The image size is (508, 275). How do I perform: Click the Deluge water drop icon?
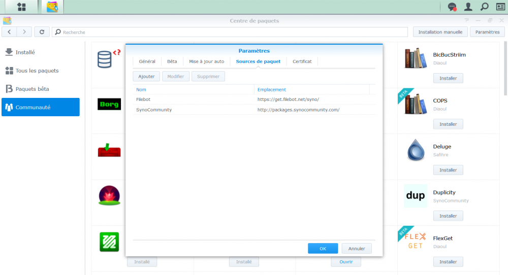[416, 150]
